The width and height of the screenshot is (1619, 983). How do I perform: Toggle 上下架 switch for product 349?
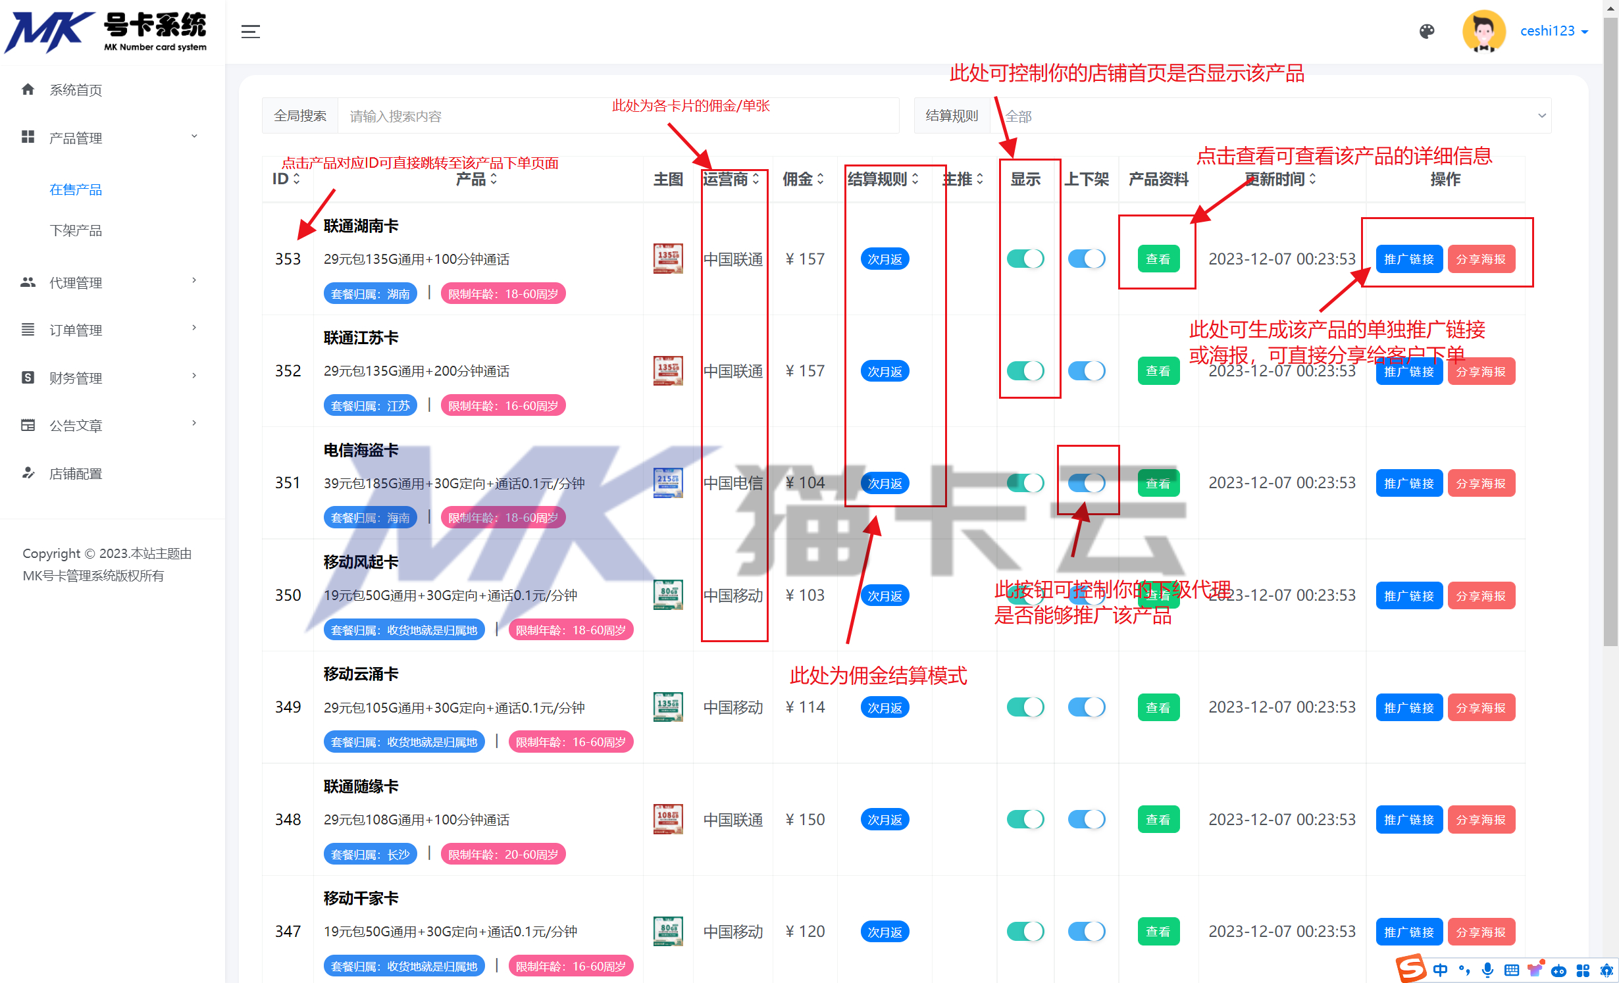click(1087, 707)
